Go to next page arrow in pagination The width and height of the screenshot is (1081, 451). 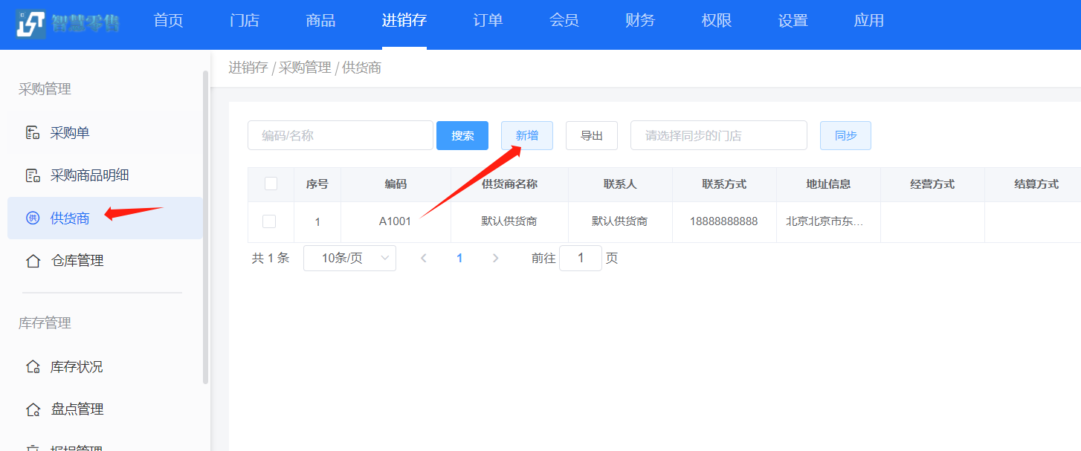496,258
